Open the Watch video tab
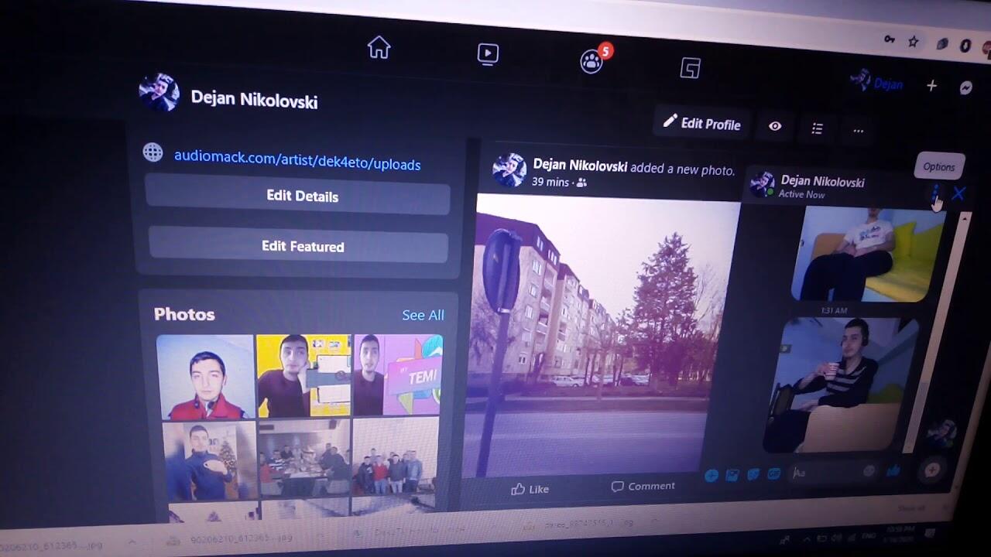This screenshot has height=557, width=991. 488,53
